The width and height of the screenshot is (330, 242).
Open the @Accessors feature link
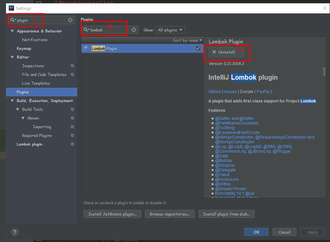point(227,179)
